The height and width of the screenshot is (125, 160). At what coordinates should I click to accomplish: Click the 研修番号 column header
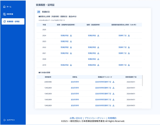(48, 77)
